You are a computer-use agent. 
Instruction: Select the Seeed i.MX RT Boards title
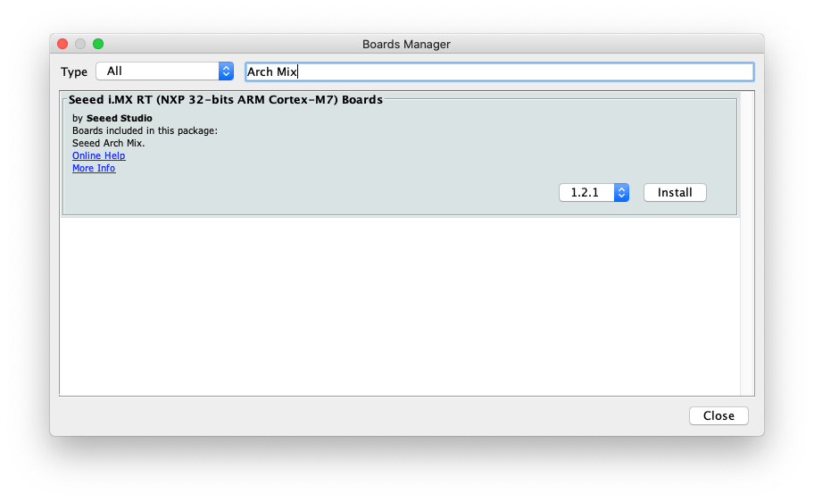pyautogui.click(x=225, y=100)
